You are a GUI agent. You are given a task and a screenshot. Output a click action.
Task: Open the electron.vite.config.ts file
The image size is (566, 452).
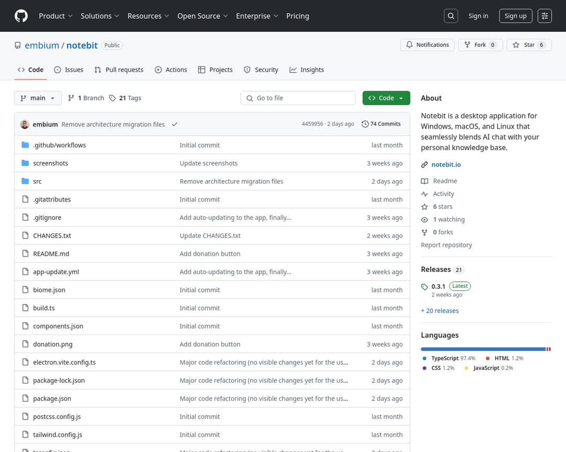pyautogui.click(x=64, y=362)
